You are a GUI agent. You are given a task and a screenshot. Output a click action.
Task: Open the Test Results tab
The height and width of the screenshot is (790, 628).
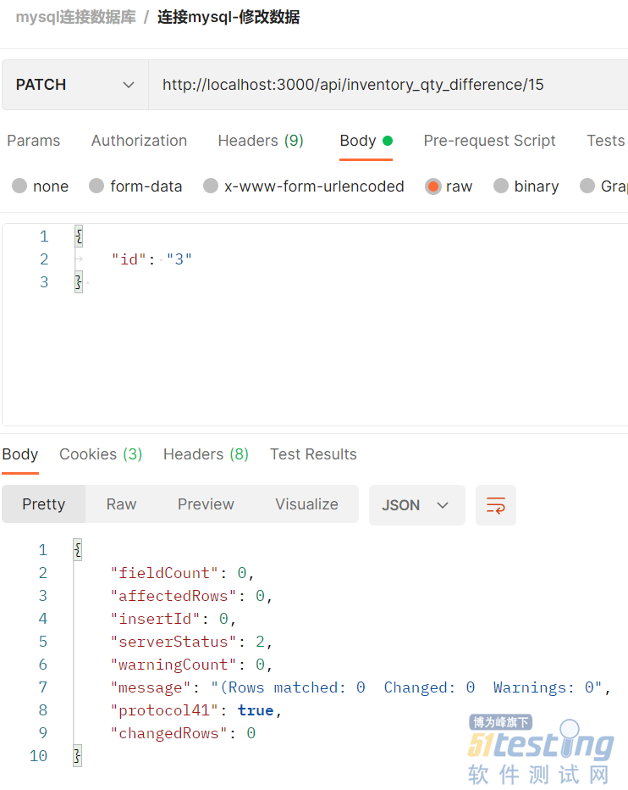click(x=313, y=454)
